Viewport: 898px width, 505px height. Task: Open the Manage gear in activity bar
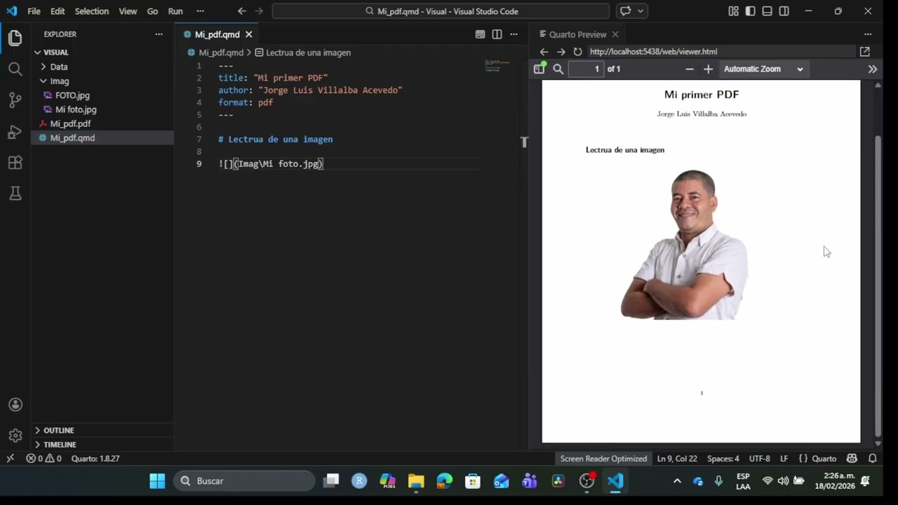pyautogui.click(x=15, y=436)
